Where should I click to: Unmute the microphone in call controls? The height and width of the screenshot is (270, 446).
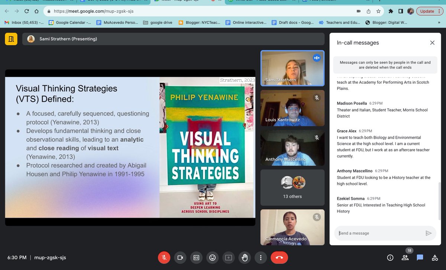coord(164,257)
